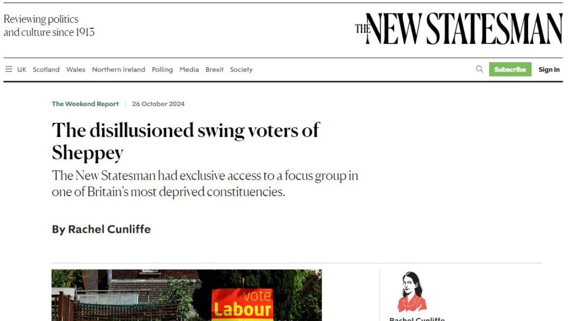Open the Northern Ireland section
Image resolution: width=571 pixels, height=321 pixels.
tap(118, 70)
